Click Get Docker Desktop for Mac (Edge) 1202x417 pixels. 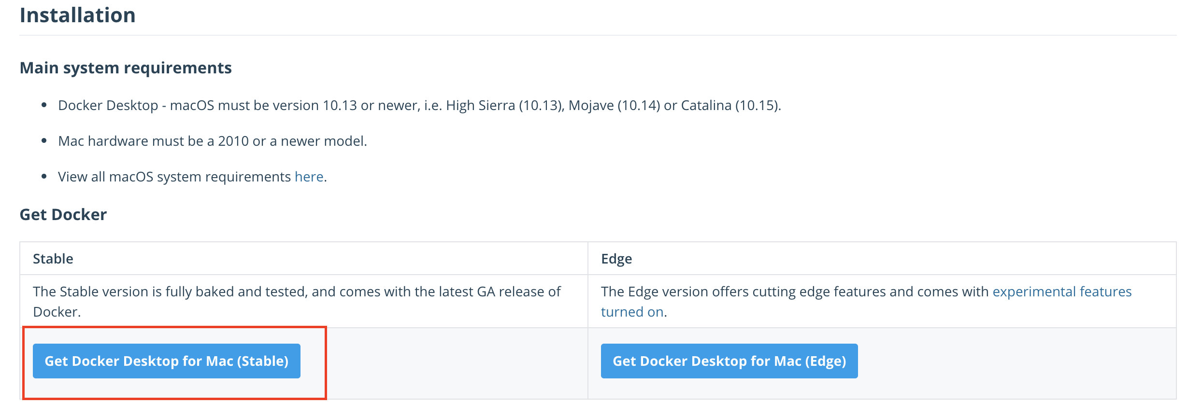[729, 361]
